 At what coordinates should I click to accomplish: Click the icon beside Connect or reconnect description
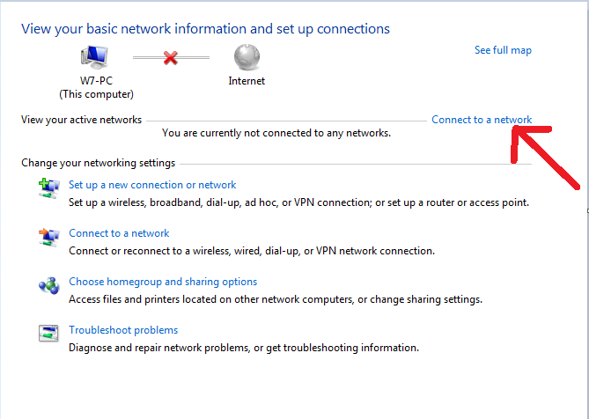(x=48, y=238)
